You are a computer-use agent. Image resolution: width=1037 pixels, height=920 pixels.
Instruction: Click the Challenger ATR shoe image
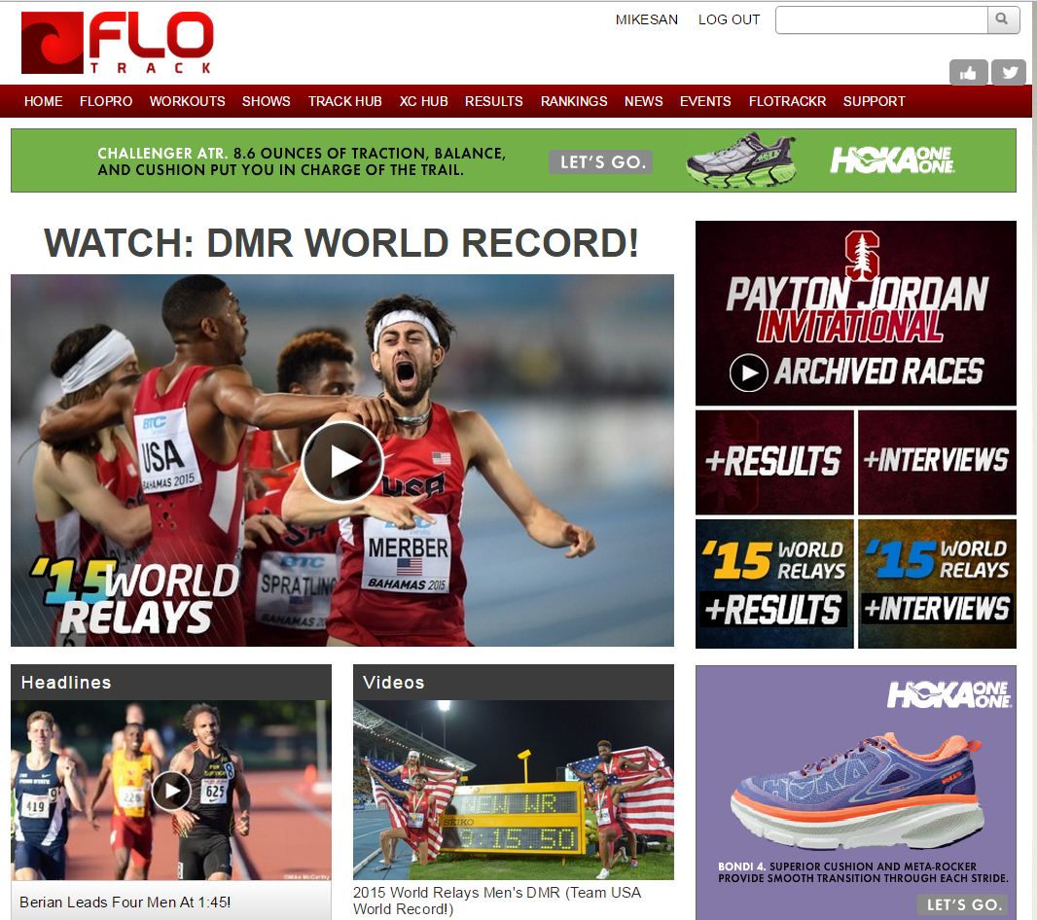[x=740, y=160]
